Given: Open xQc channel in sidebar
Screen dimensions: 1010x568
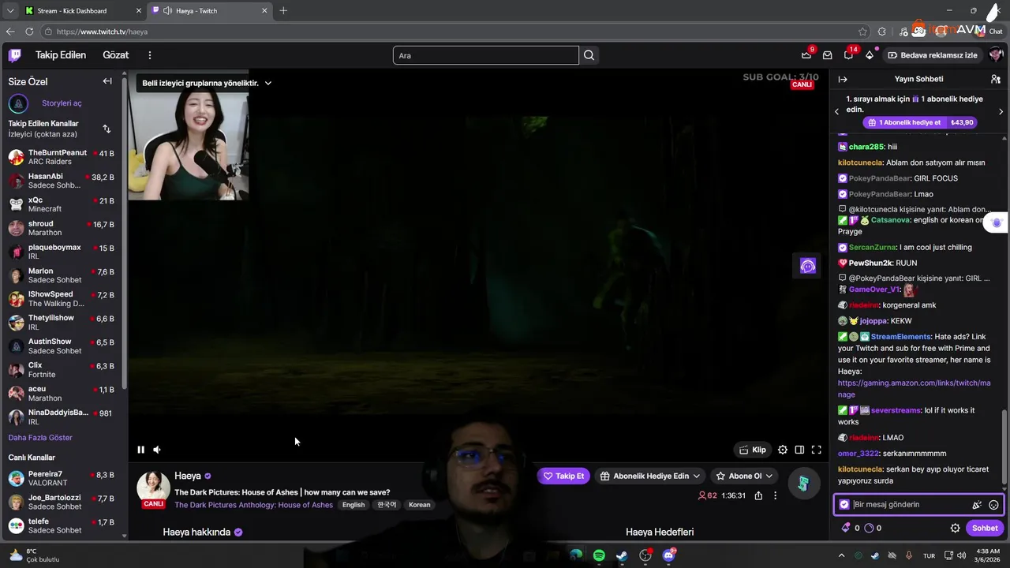Looking at the screenshot, I should [x=63, y=204].
